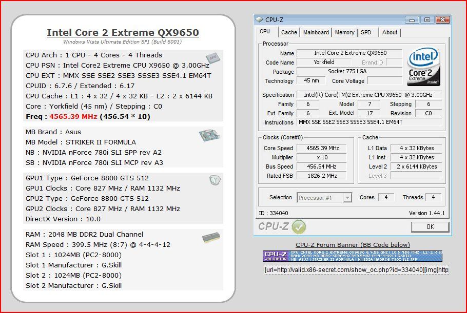Click the Intel Core 2 Extreme logo
Screen dimensions: 467x313
pyautogui.click(x=423, y=67)
